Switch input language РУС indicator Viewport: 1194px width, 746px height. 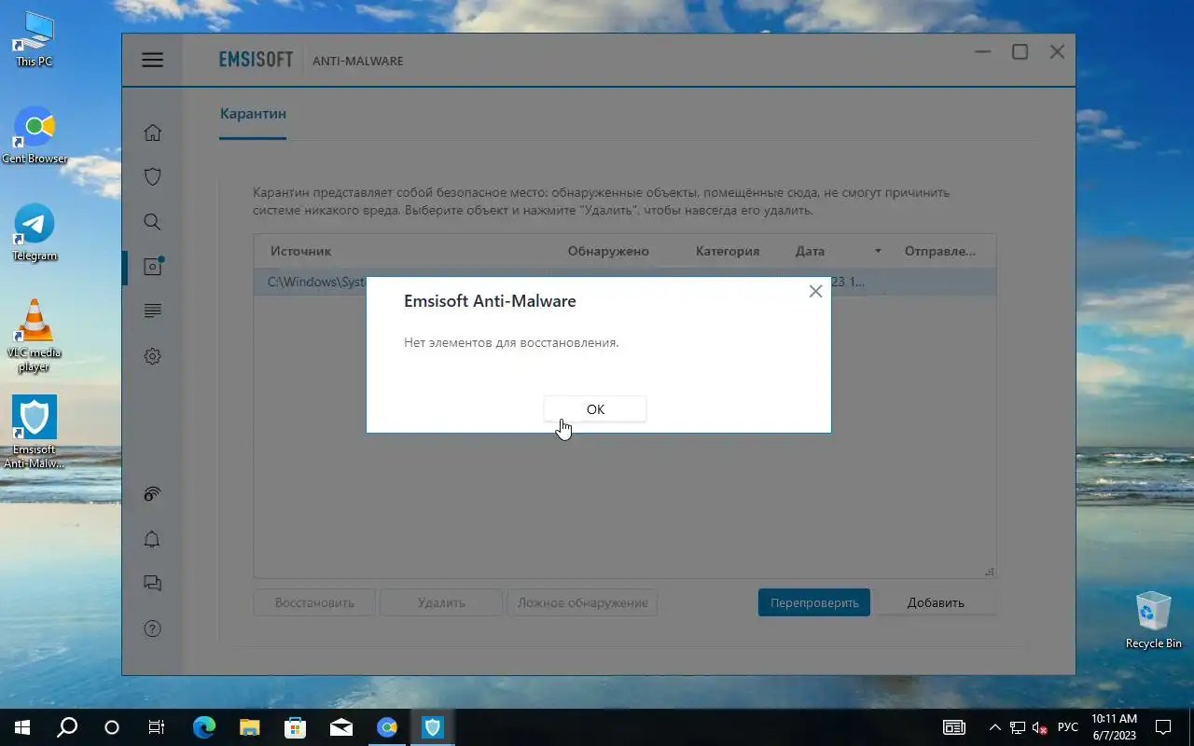[x=1068, y=727]
